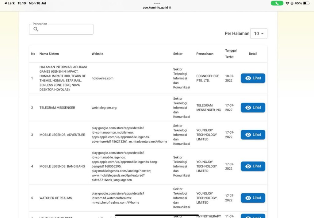
Task: Tap the three-dot multitasking menu at top
Action: (157, 3)
